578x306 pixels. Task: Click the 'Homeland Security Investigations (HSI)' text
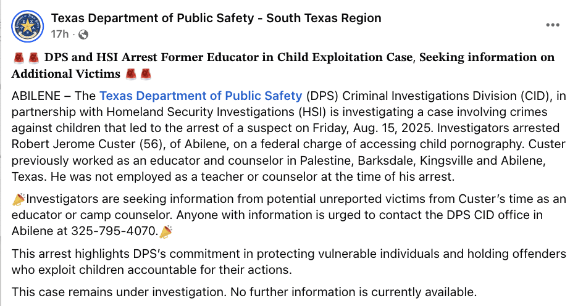220,112
